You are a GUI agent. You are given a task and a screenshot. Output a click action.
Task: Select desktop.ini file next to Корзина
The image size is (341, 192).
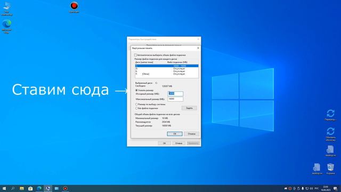tap(317, 169)
